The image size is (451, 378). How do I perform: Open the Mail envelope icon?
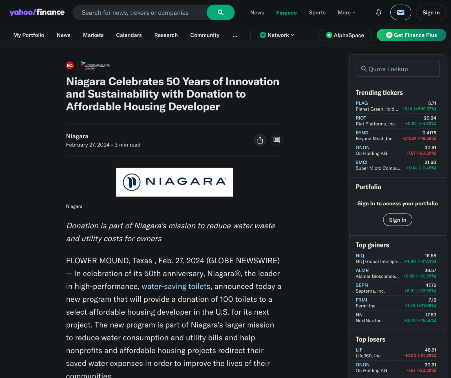(x=401, y=12)
